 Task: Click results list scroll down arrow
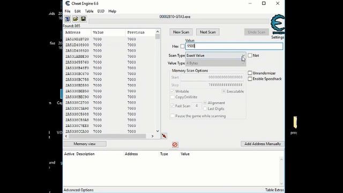tap(158, 131)
